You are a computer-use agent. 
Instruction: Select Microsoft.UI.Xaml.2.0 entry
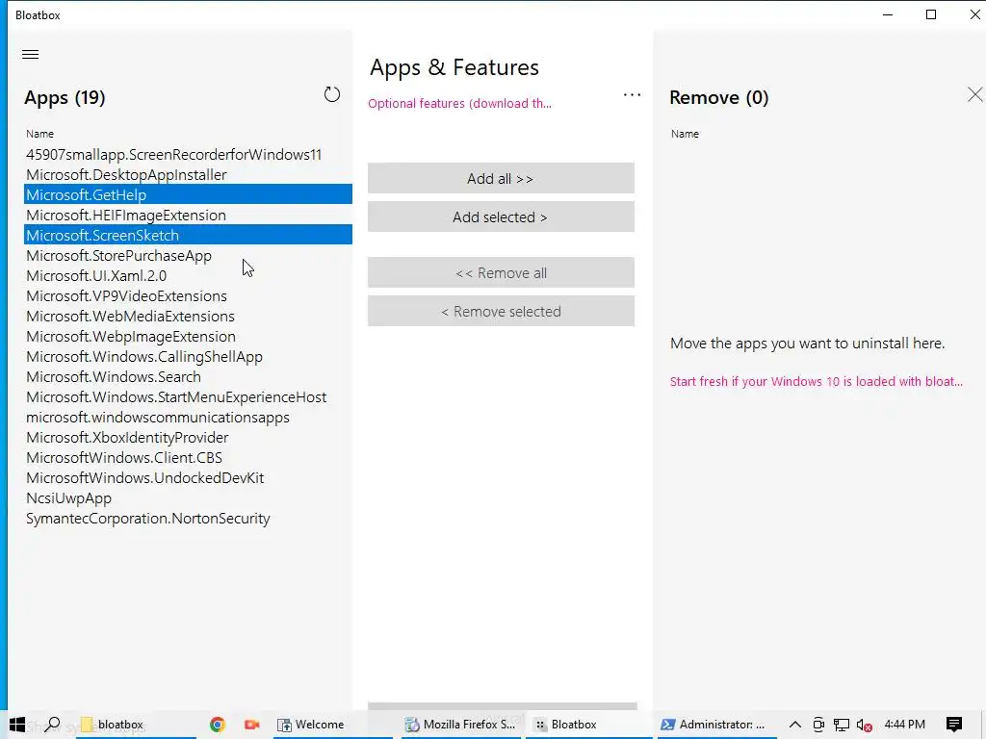(x=188, y=276)
